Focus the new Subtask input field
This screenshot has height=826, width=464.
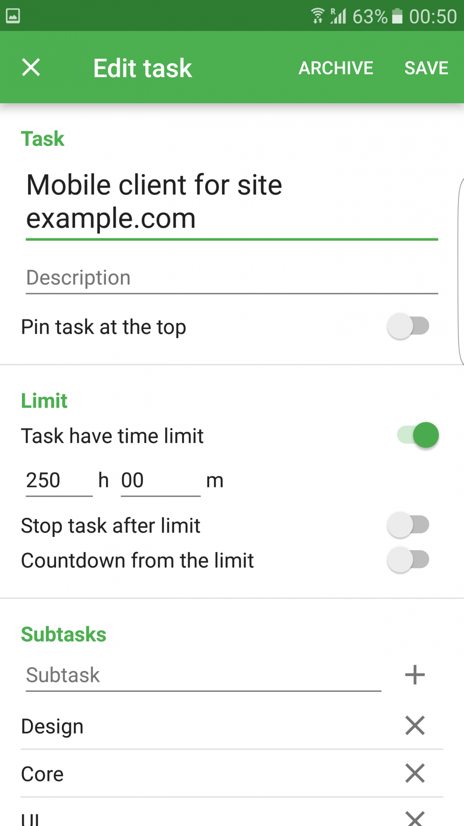point(203,675)
